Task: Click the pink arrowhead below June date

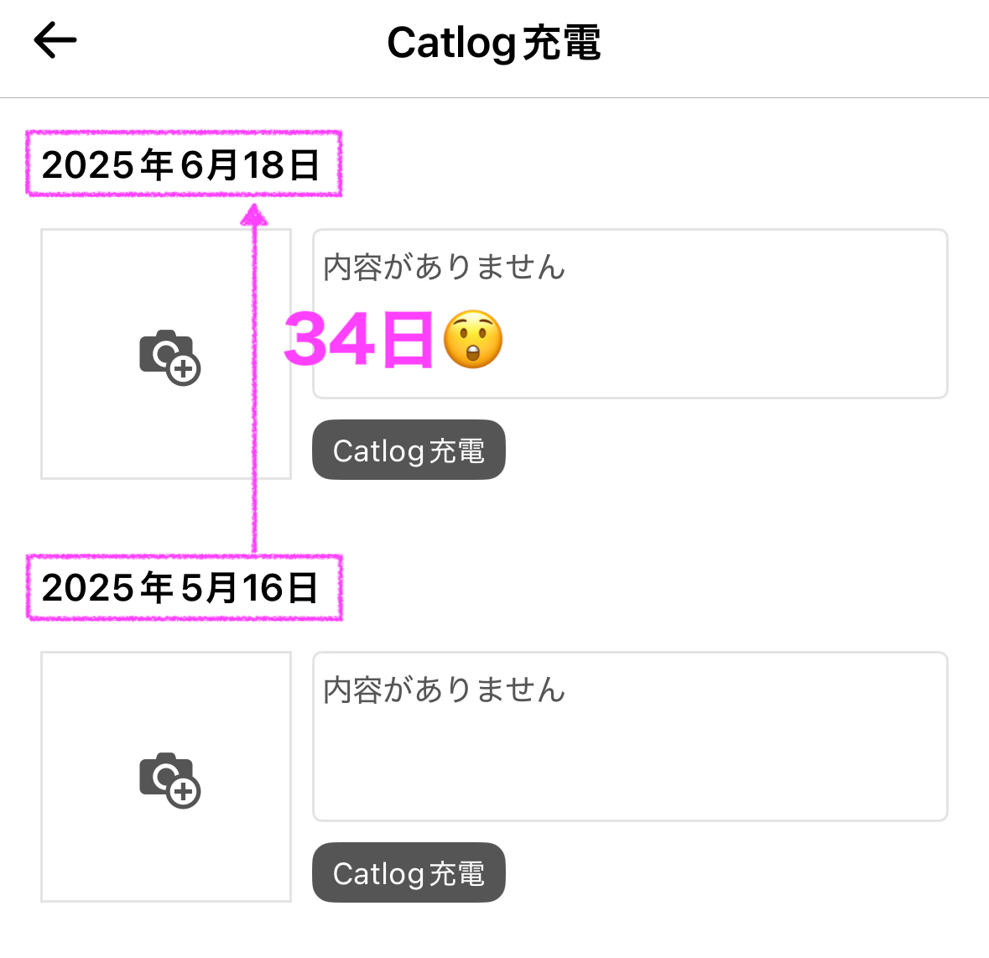Action: coord(254,215)
